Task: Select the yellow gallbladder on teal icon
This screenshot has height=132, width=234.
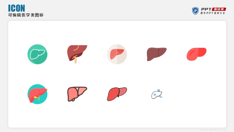Action: 37,97
